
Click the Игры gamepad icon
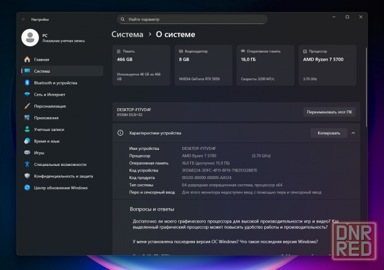[27, 153]
